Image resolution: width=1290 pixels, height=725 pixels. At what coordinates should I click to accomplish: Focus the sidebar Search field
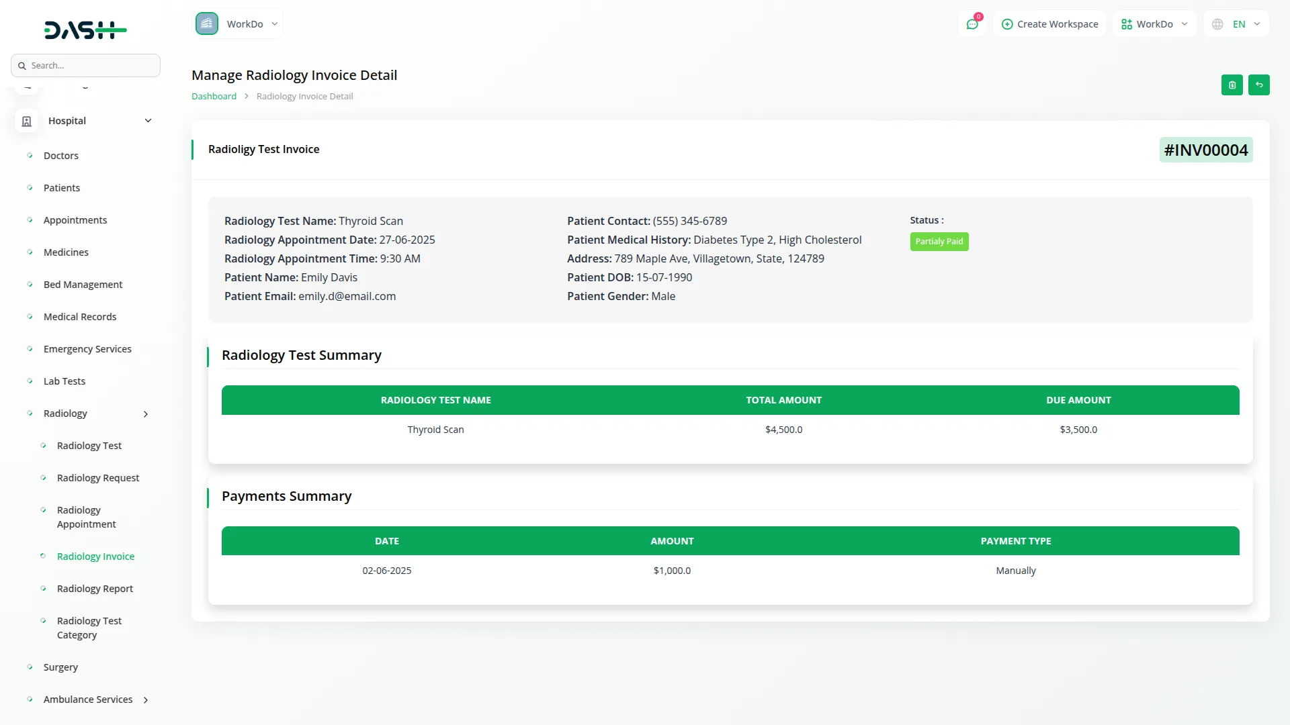(x=91, y=66)
